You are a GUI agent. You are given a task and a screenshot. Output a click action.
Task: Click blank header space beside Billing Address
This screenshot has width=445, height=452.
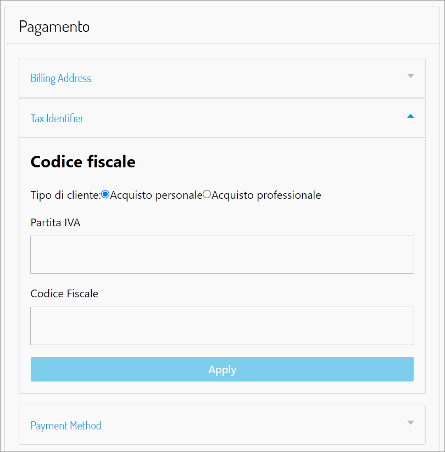(x=247, y=78)
